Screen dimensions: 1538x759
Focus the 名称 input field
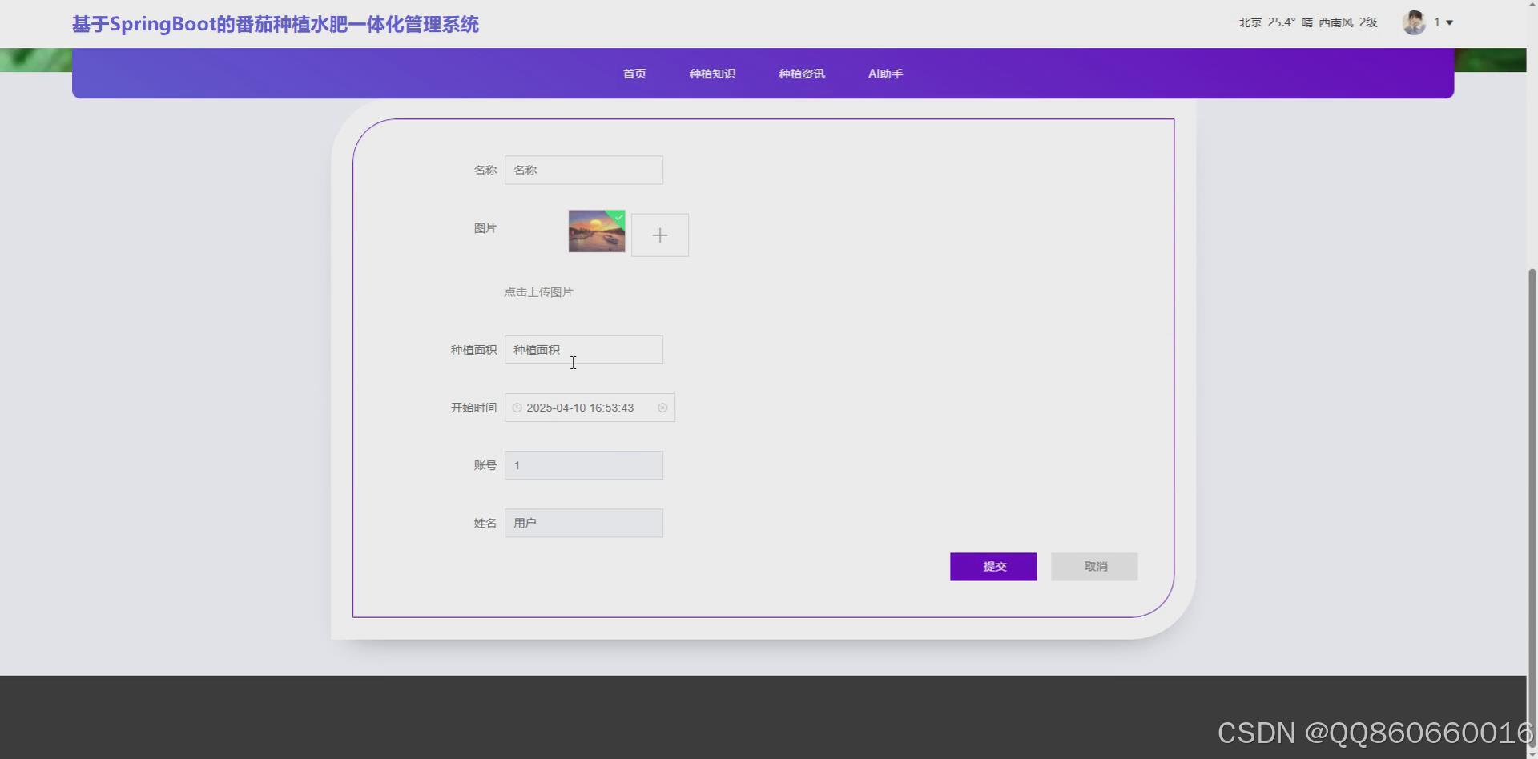(584, 170)
